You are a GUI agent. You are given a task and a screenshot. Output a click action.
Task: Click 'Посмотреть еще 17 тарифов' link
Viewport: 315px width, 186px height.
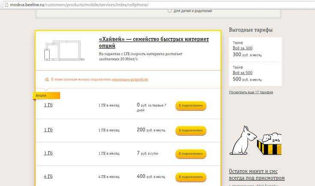251,92
